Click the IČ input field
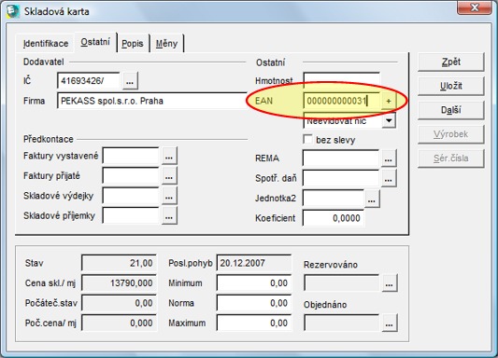The image size is (498, 358). pyautogui.click(x=90, y=81)
